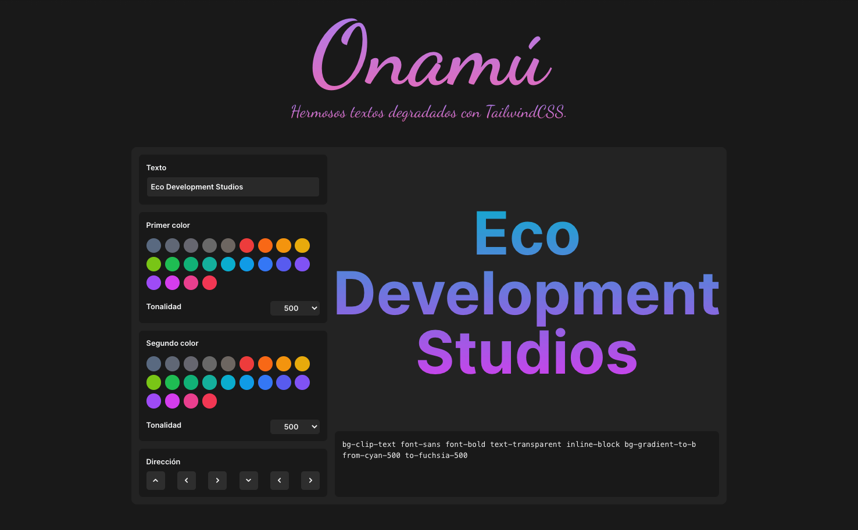Choose sky blue swatch in Segundo color
This screenshot has width=858, height=530.
[x=246, y=382]
